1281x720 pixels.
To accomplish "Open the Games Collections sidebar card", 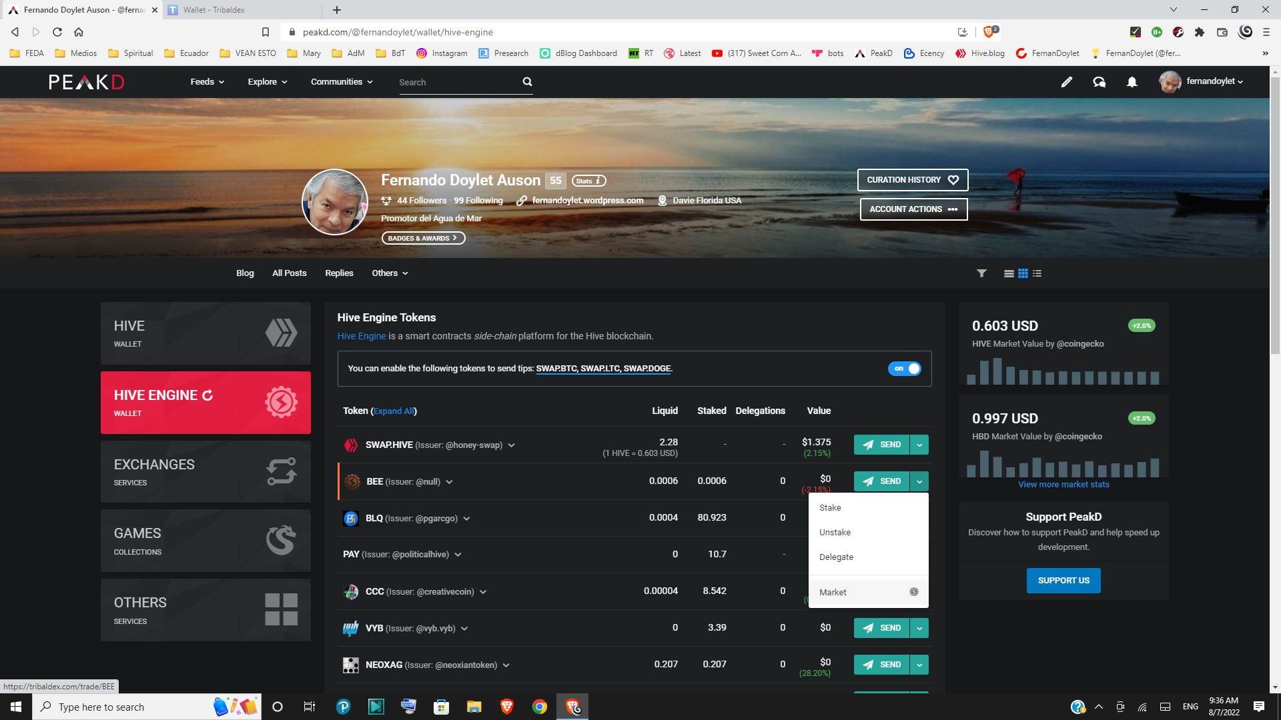I will pyautogui.click(x=205, y=541).
